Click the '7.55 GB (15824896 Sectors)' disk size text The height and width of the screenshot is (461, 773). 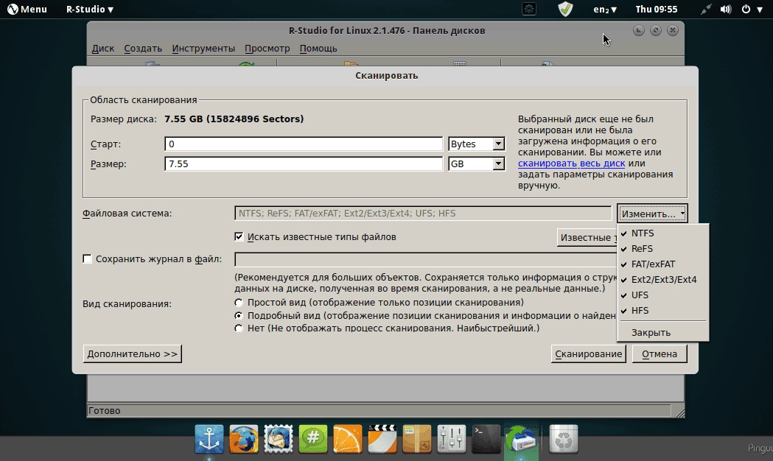pyautogui.click(x=234, y=119)
